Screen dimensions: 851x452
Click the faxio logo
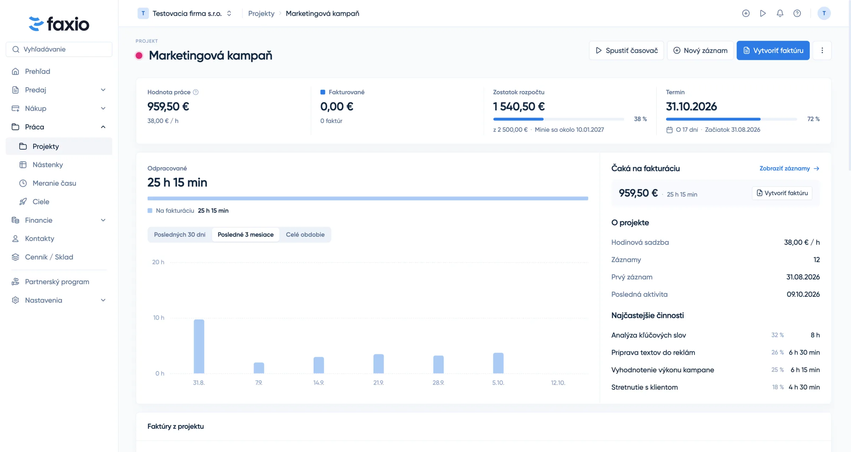(x=59, y=24)
